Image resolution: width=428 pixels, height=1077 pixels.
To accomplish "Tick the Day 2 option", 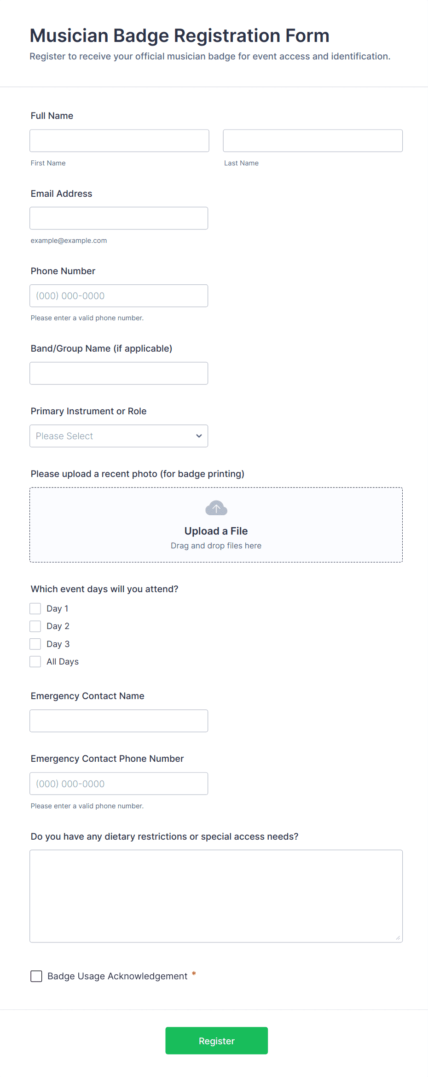I will (35, 626).
